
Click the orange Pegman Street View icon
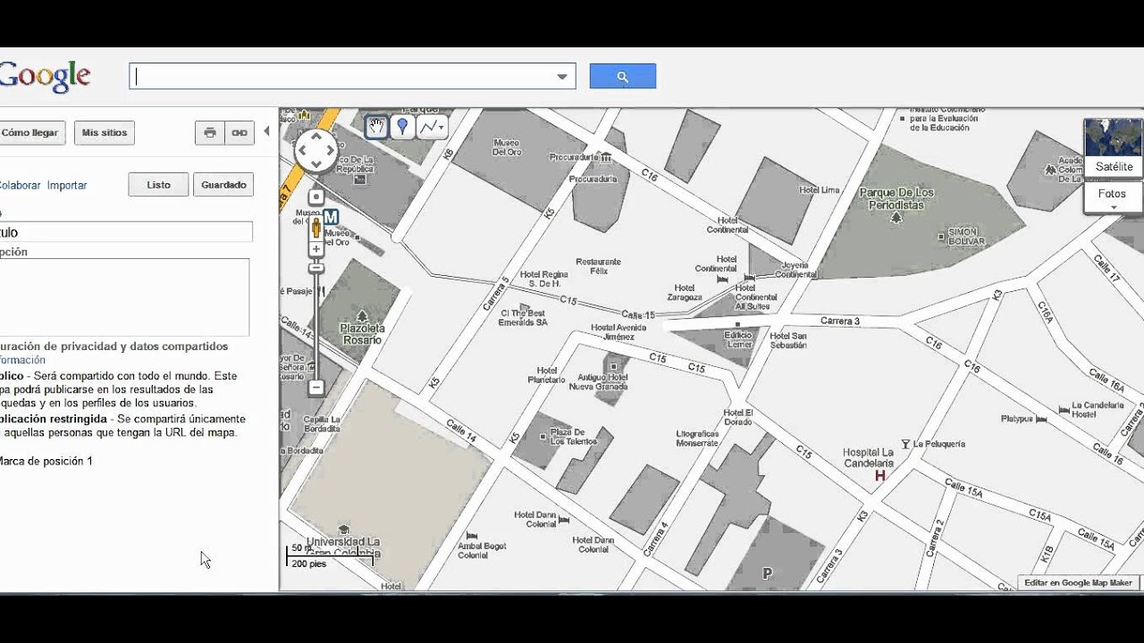tap(315, 227)
